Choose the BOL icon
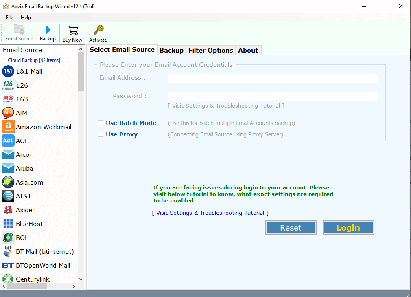 coord(8,238)
